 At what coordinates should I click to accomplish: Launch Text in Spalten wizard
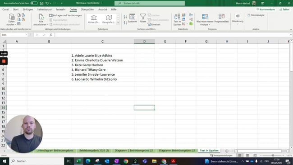(177, 20)
